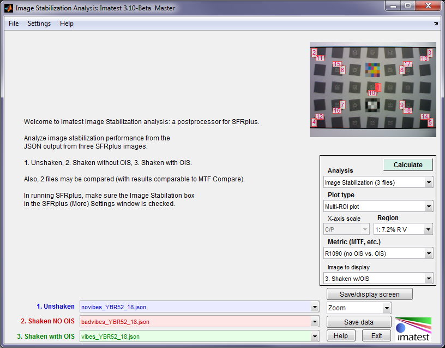Click the MATLAB icon in title bar

[9, 8]
